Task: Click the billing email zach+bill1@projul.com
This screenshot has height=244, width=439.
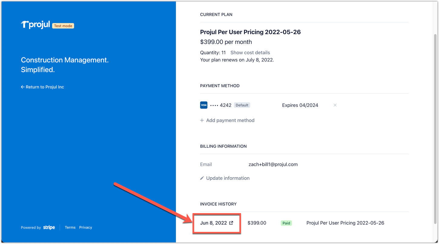Action: click(x=273, y=164)
